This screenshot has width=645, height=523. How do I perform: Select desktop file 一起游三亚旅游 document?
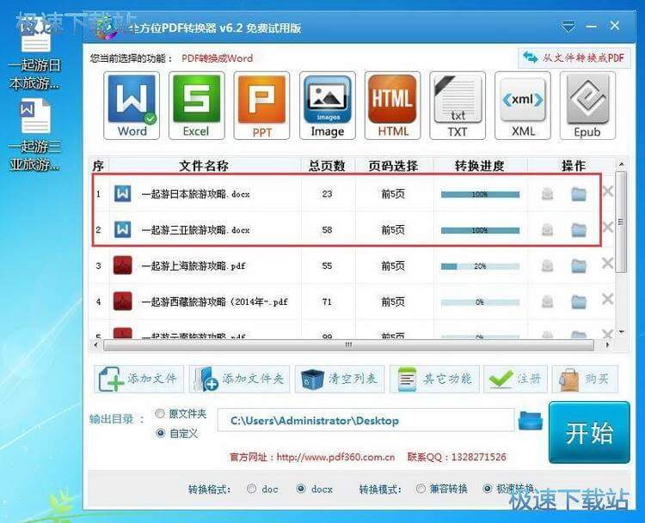point(35,136)
